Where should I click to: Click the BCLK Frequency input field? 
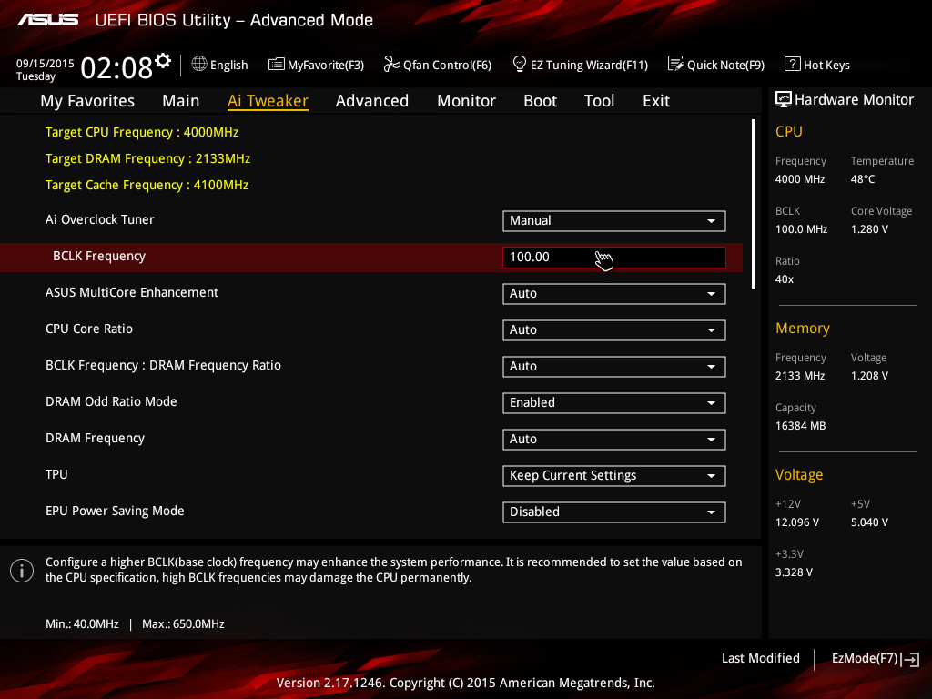(613, 257)
